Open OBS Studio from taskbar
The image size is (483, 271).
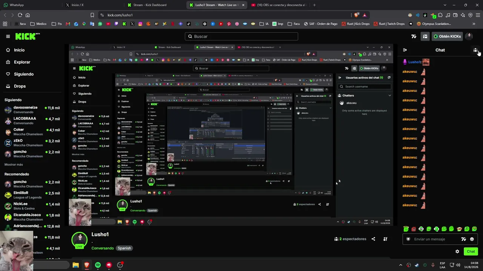click(120, 265)
